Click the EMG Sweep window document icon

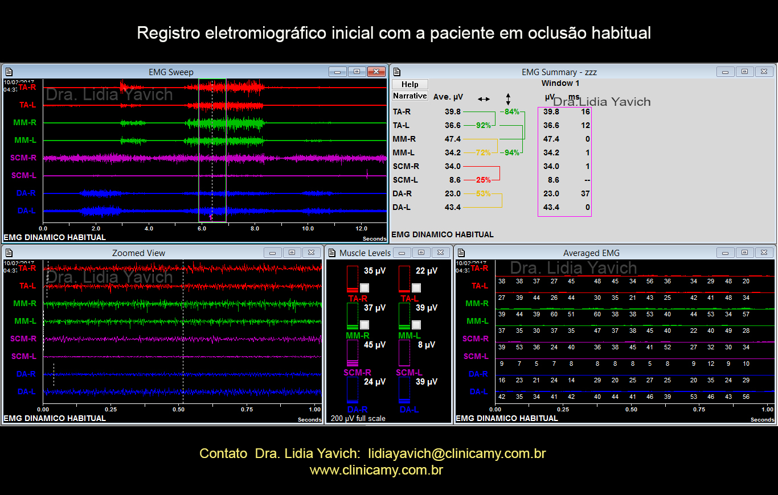(x=9, y=72)
